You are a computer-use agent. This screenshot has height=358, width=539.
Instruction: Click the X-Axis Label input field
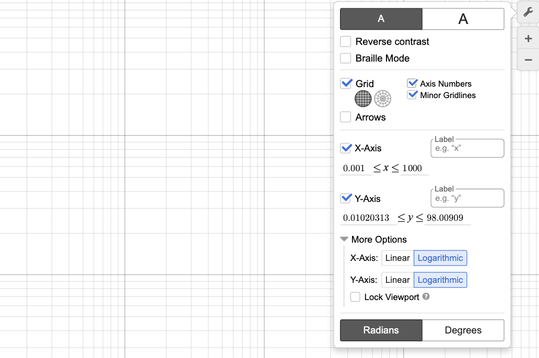(x=467, y=148)
